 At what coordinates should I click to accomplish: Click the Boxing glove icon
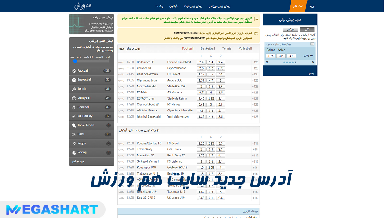(74, 153)
